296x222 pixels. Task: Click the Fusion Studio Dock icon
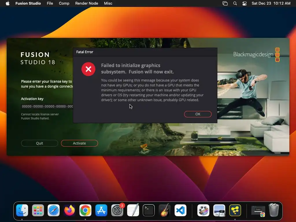coord(235,210)
